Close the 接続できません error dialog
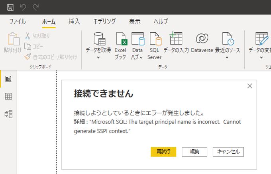Image resolution: width=271 pixels, height=174 pixels. (x=249, y=86)
